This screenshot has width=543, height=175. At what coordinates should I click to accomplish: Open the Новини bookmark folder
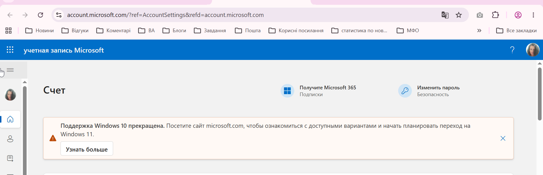point(40,31)
